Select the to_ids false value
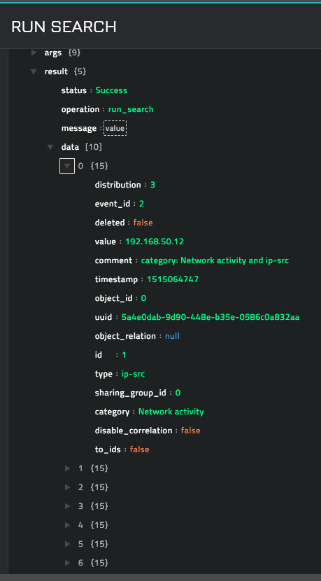Viewport: 321px width, 581px height. coord(140,449)
